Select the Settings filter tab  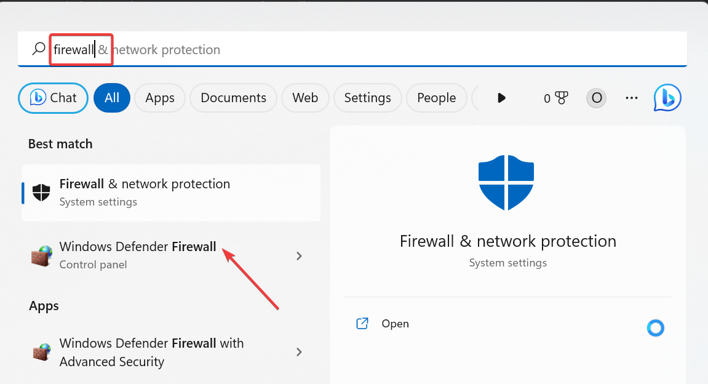[368, 98]
